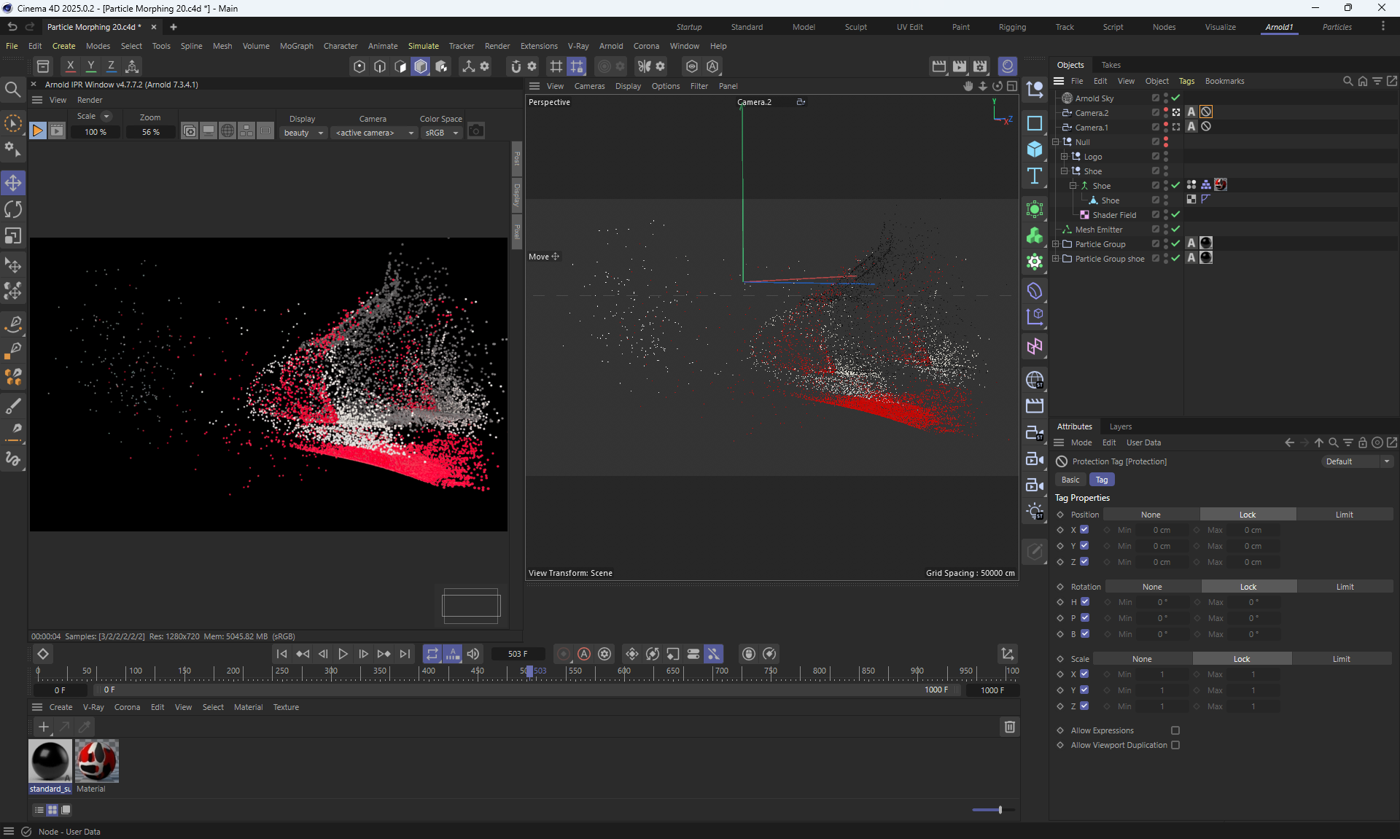Start Arnold IPR render play button
Viewport: 1400px width, 839px height.
[x=38, y=131]
